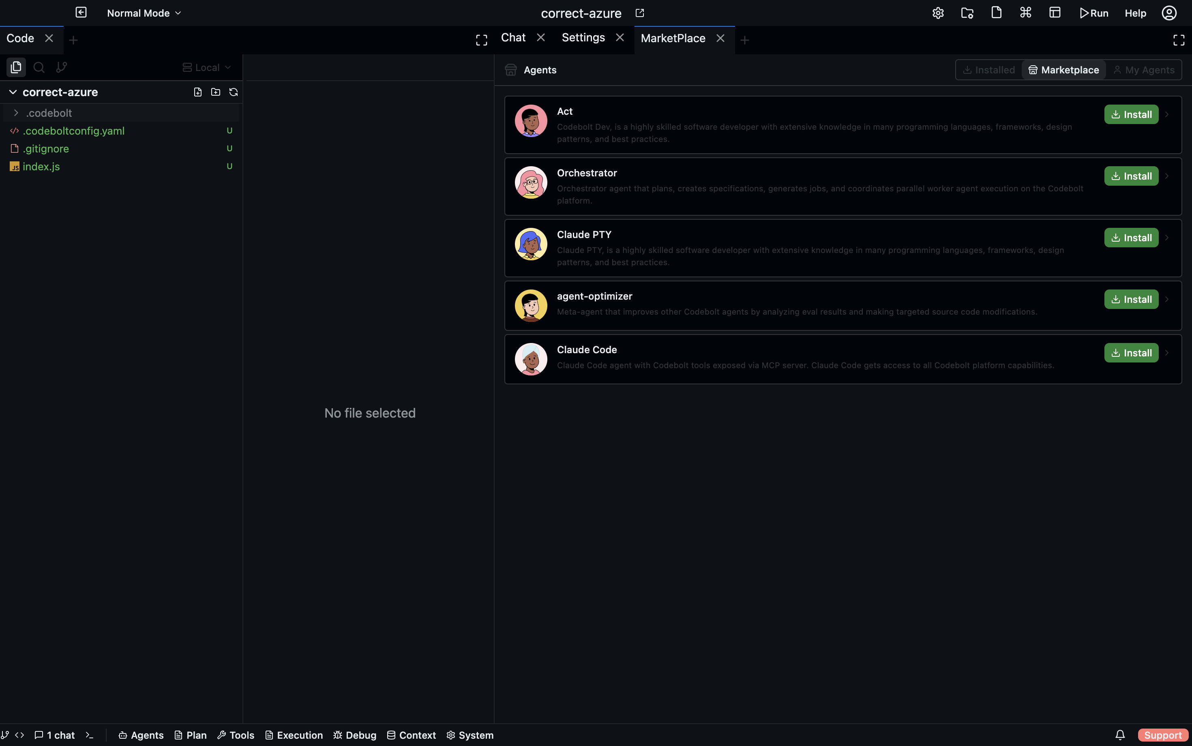The height and width of the screenshot is (746, 1192).
Task: Click the git branch icon in status bar
Action: point(5,735)
